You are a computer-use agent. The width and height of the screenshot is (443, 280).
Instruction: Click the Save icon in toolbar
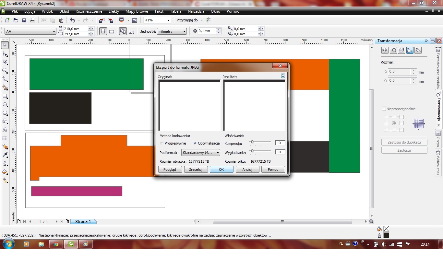click(24, 20)
